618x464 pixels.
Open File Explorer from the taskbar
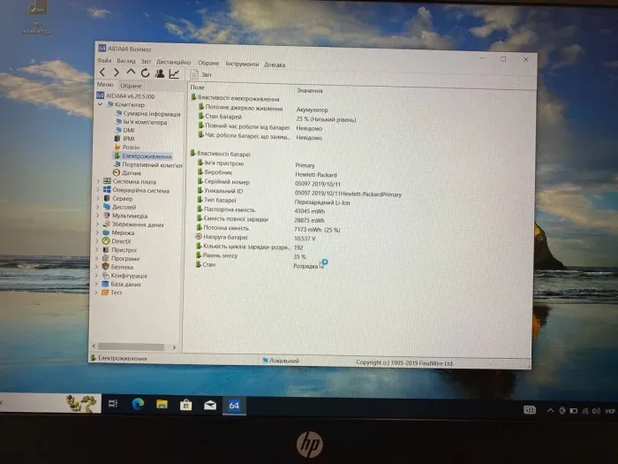[162, 405]
